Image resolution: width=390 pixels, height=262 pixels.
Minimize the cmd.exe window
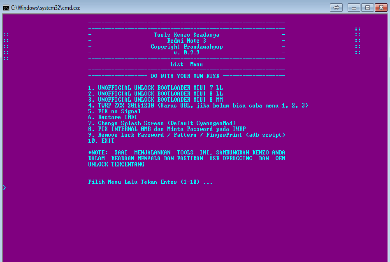pyautogui.click(x=354, y=8)
